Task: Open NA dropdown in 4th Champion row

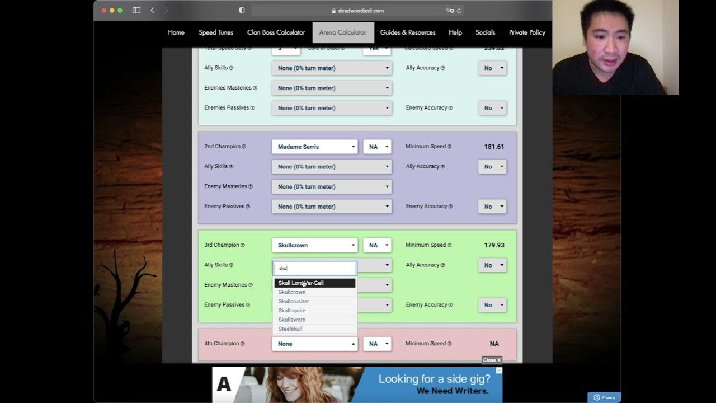Action: [377, 344]
